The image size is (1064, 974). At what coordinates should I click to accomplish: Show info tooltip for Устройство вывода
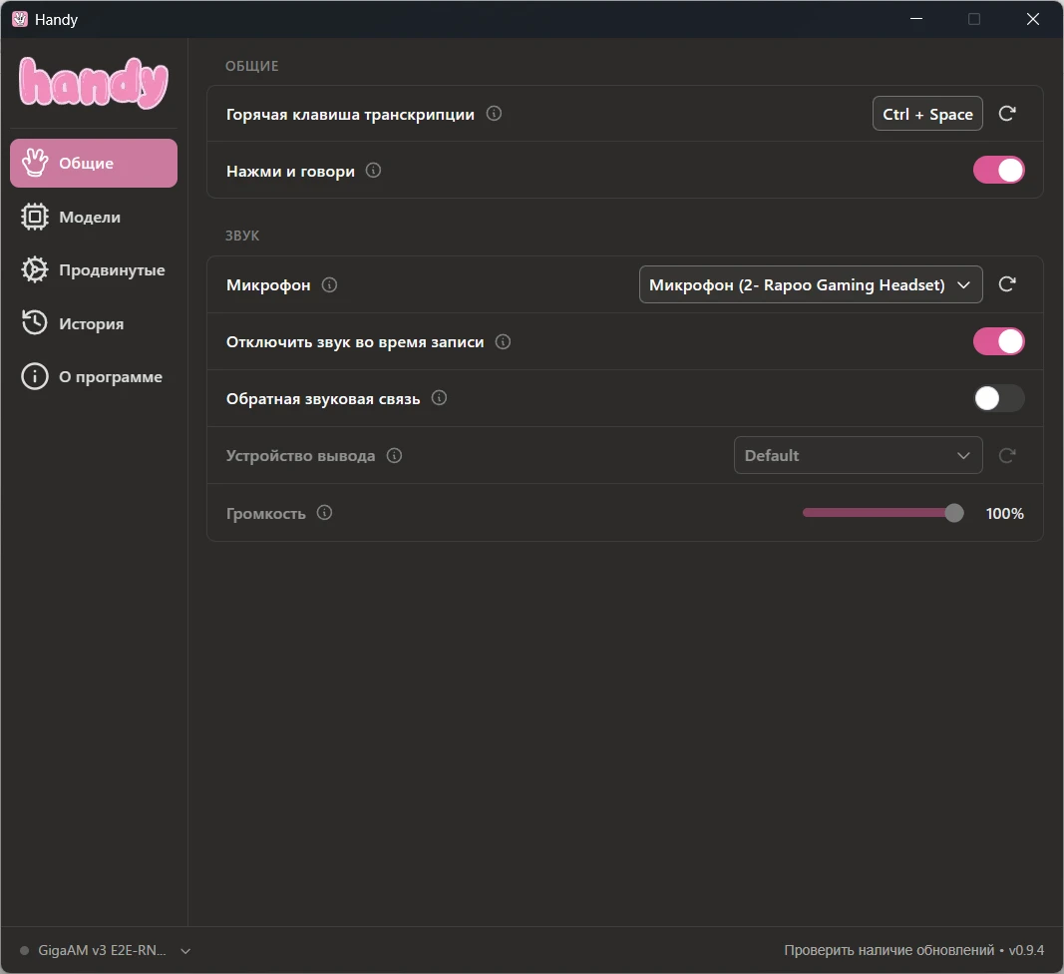tap(394, 455)
